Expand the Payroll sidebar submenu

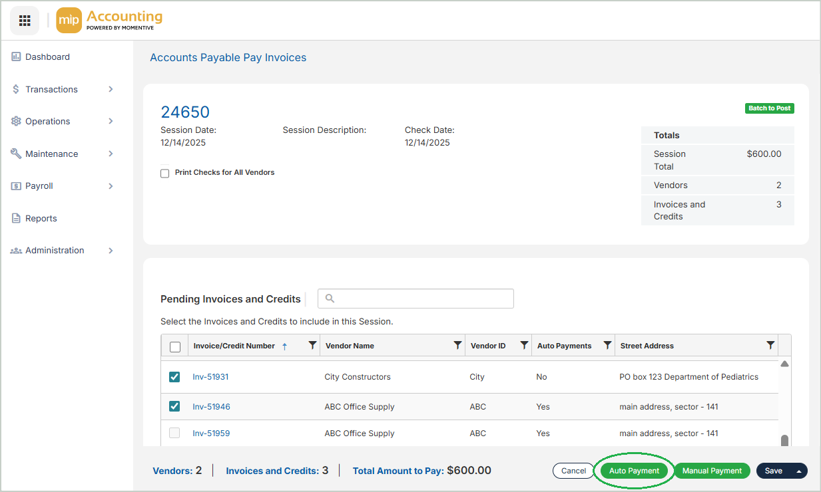[x=111, y=186]
